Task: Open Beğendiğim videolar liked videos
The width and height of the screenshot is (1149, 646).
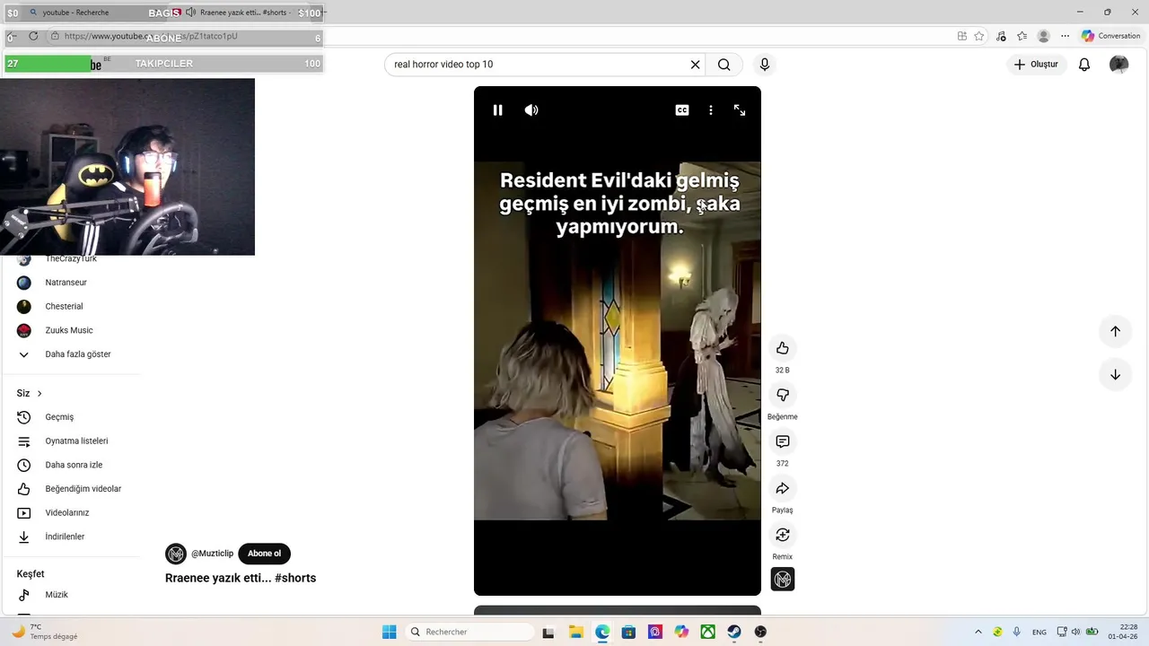Action: pyautogui.click(x=83, y=489)
